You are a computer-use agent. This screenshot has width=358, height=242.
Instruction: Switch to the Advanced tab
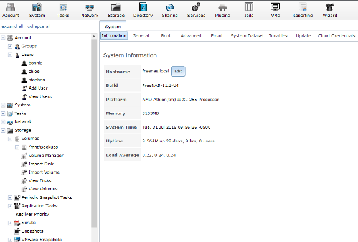pyautogui.click(x=191, y=36)
